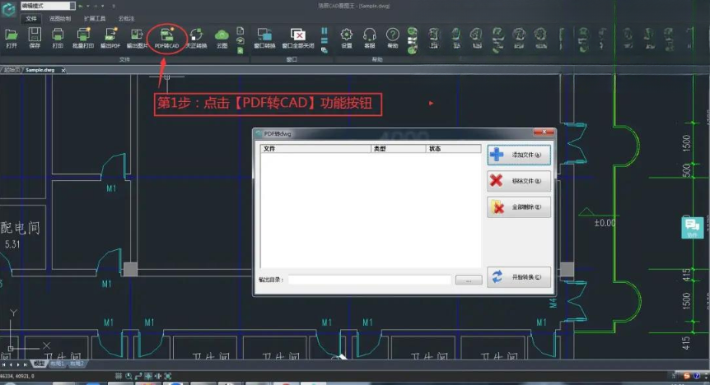Select the 文件 ribbon tab

click(30, 19)
